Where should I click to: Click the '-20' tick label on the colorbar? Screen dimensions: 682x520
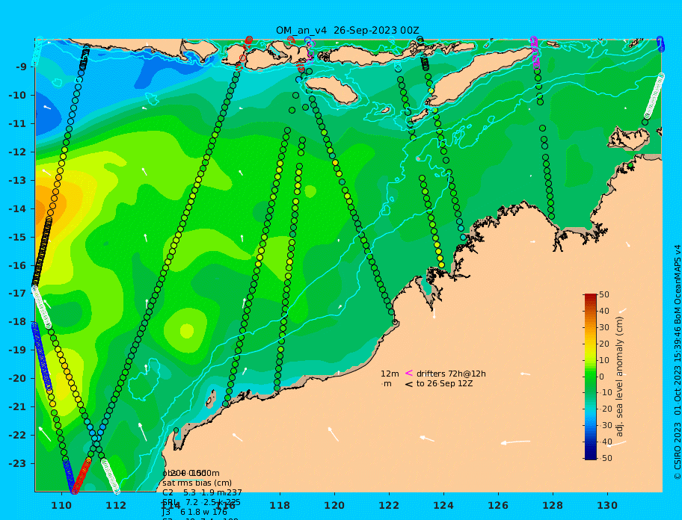606,409
